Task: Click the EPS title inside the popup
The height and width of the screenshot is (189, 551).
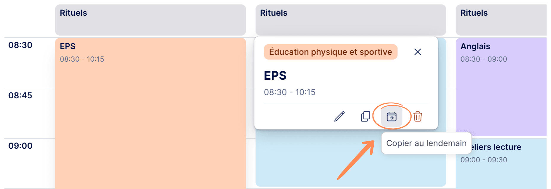Action: pyautogui.click(x=275, y=76)
